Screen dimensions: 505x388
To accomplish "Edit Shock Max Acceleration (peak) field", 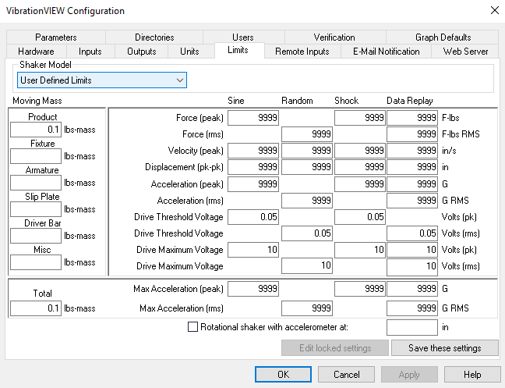I will click(360, 289).
